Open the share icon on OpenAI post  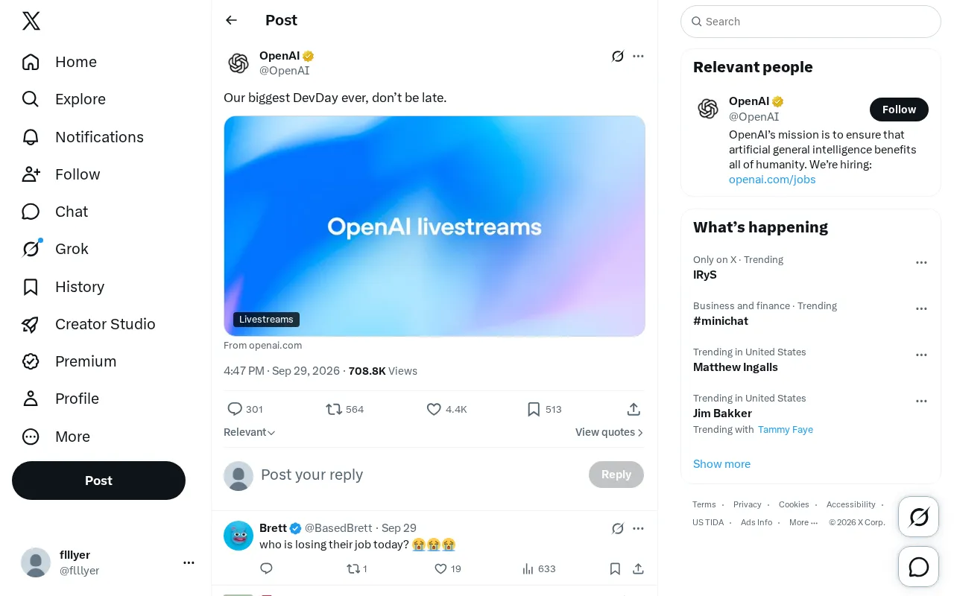coord(634,409)
